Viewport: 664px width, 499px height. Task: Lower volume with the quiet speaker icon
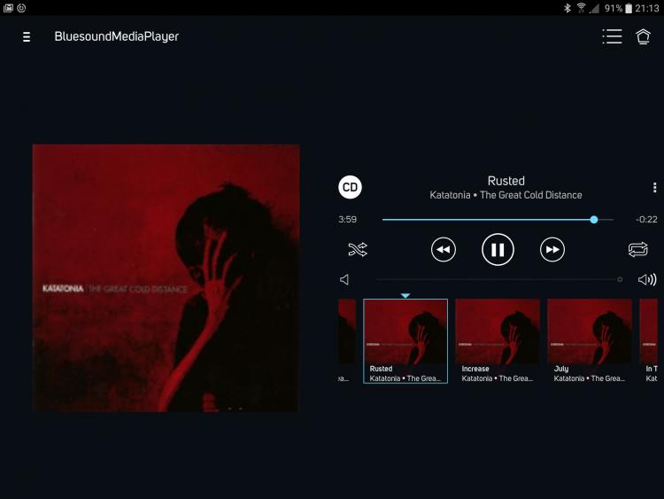point(344,279)
